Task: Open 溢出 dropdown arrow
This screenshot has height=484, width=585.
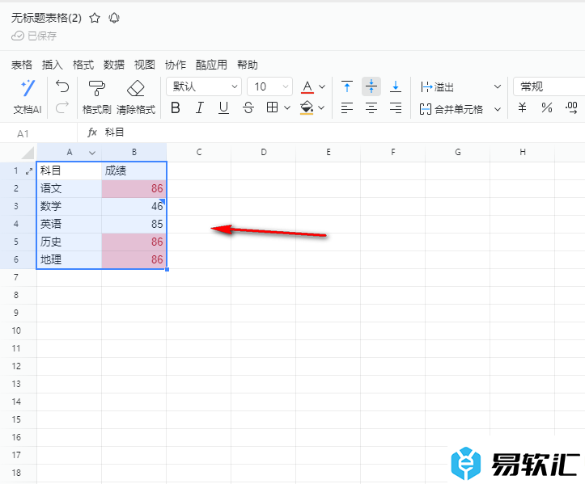Action: click(498, 86)
